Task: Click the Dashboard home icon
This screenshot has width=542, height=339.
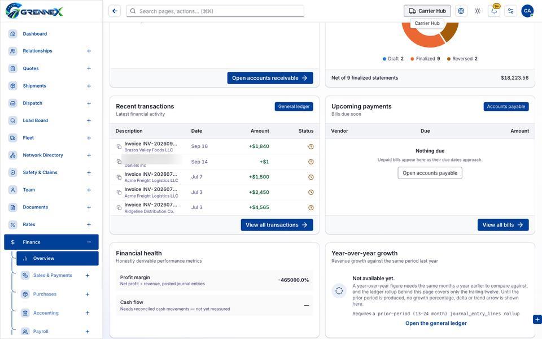Action: [13, 34]
